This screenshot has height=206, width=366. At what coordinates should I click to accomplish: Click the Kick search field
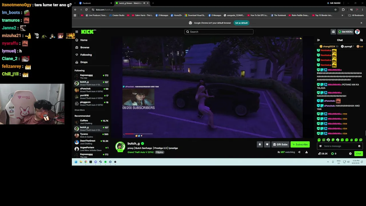[x=219, y=32]
